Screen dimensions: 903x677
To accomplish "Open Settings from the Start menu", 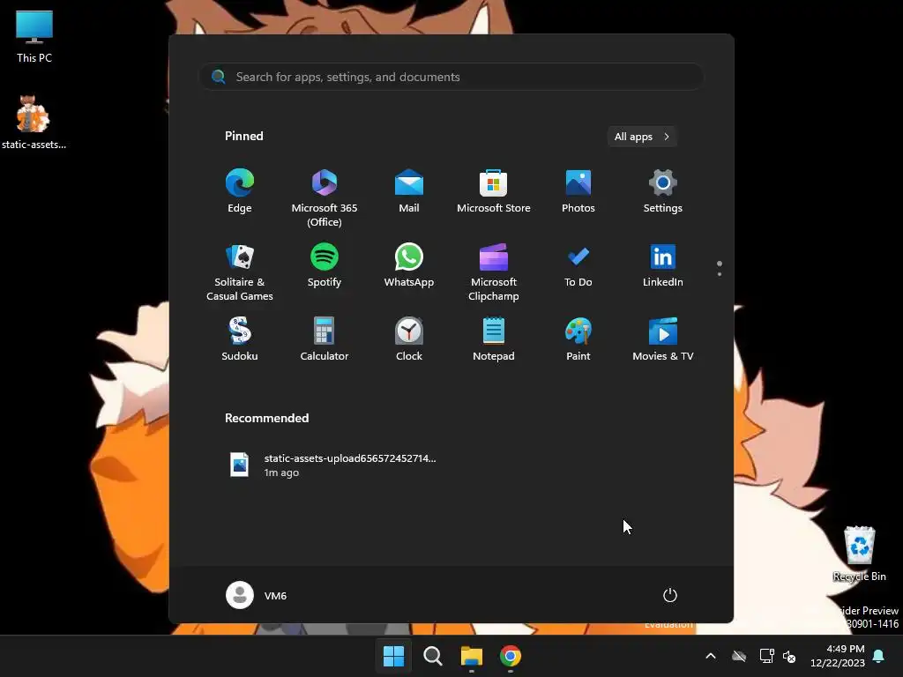I will (x=663, y=191).
